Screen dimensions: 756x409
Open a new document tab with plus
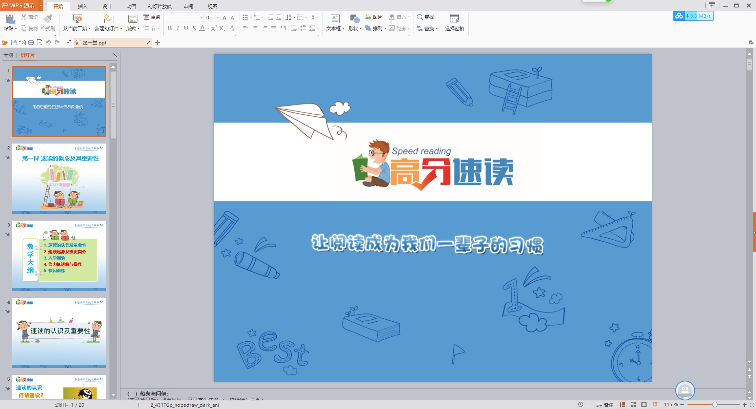point(157,42)
